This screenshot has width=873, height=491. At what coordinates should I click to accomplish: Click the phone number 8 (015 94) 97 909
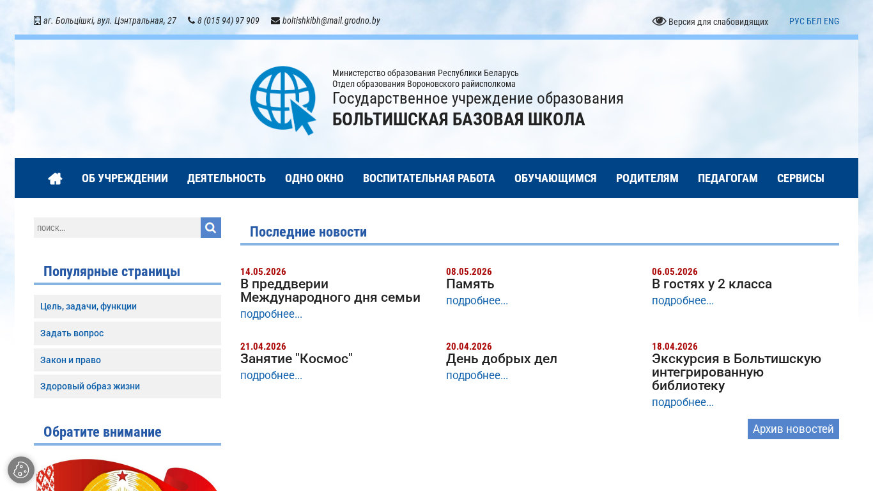tap(228, 20)
